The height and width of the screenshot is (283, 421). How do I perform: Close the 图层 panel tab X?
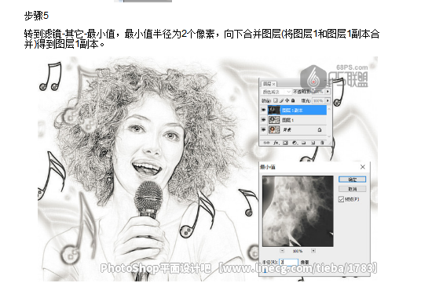click(273, 84)
